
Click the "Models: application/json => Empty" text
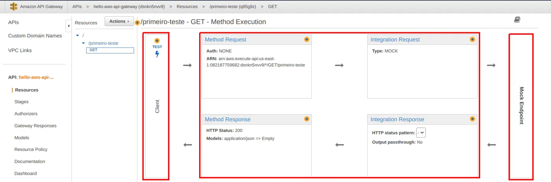click(x=240, y=138)
